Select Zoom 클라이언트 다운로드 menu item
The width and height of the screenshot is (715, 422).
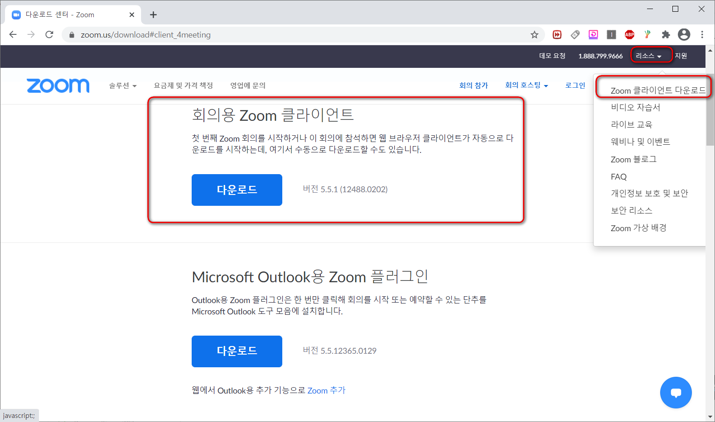658,90
